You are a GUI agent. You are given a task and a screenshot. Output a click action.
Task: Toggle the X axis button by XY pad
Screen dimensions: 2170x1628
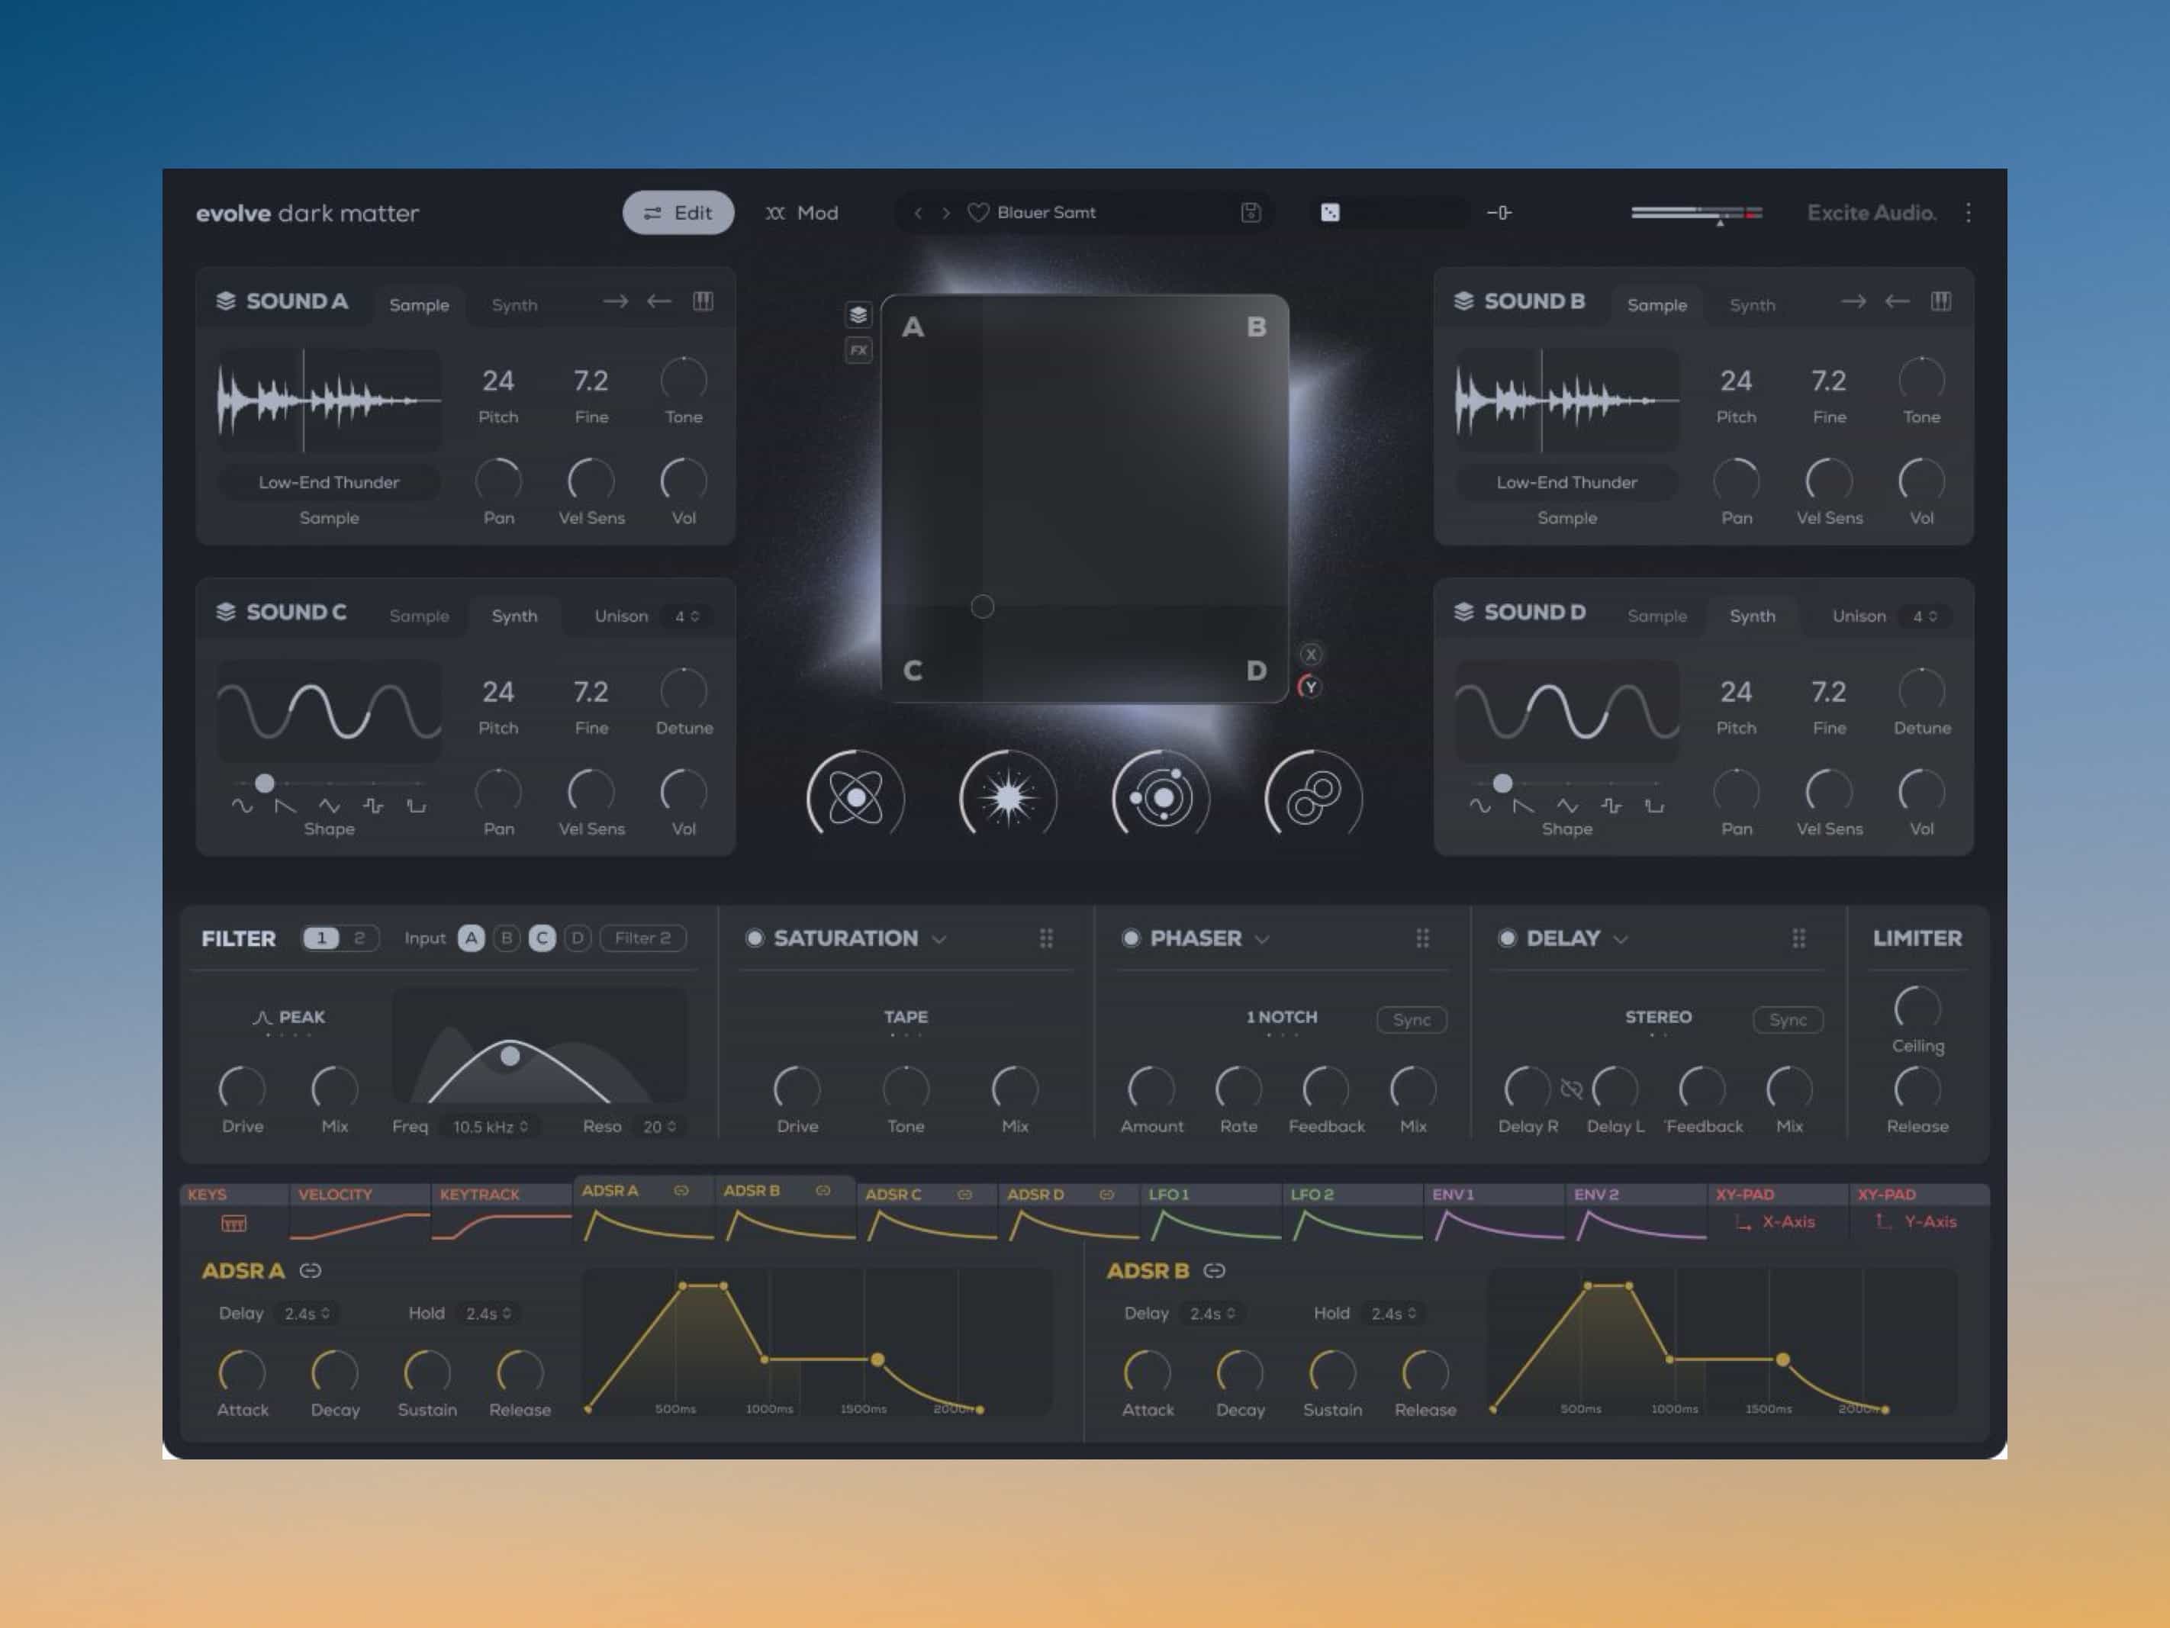point(1311,654)
